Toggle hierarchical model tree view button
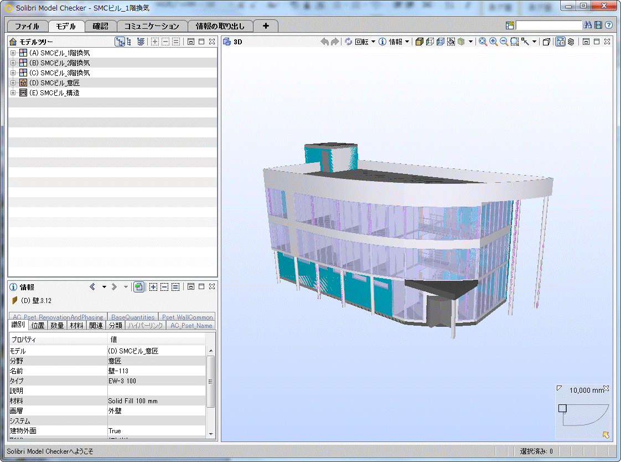This screenshot has height=462, width=621. [x=120, y=42]
